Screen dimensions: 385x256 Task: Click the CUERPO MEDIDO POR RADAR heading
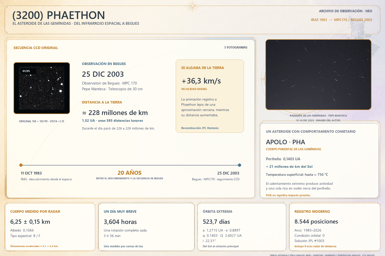[x=35, y=211]
